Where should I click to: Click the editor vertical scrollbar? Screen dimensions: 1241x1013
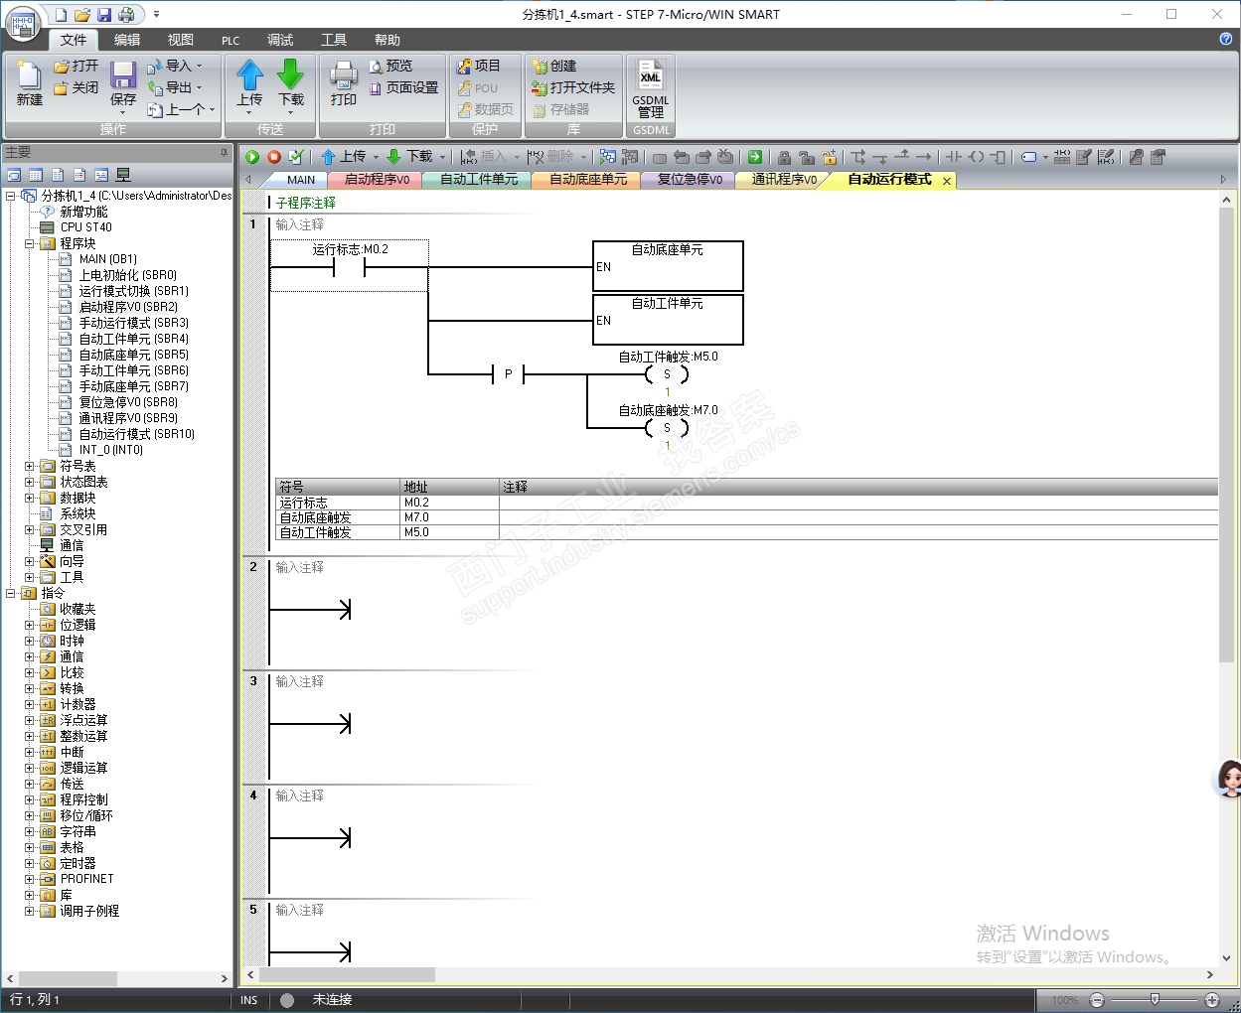(x=1226, y=437)
